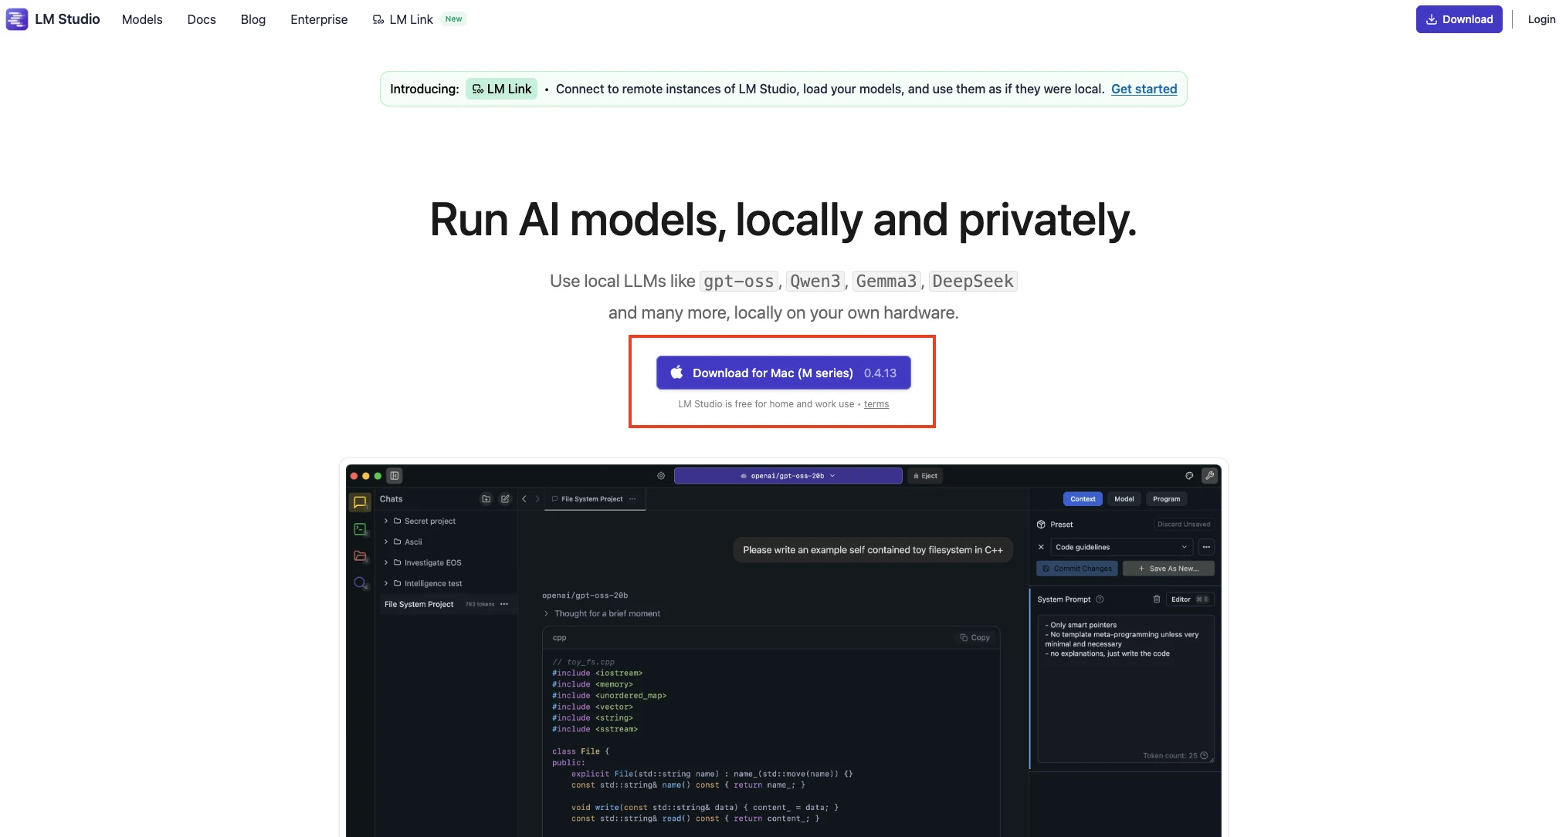The image size is (1566, 837).
Task: Click the gpt-oss model name in the tagline
Action: (x=738, y=282)
